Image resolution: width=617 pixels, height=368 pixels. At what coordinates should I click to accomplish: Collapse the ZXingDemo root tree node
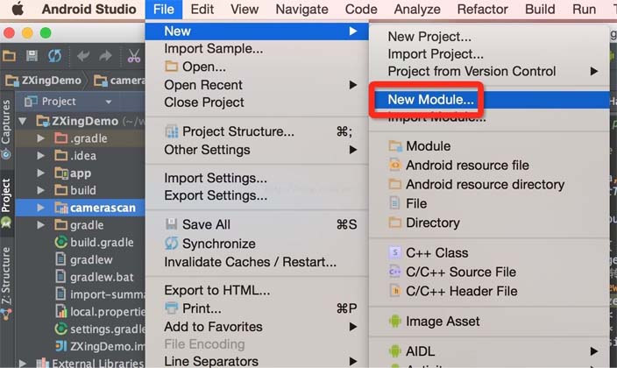[24, 122]
